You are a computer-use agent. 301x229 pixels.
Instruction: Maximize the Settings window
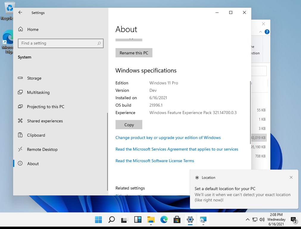[231, 12]
